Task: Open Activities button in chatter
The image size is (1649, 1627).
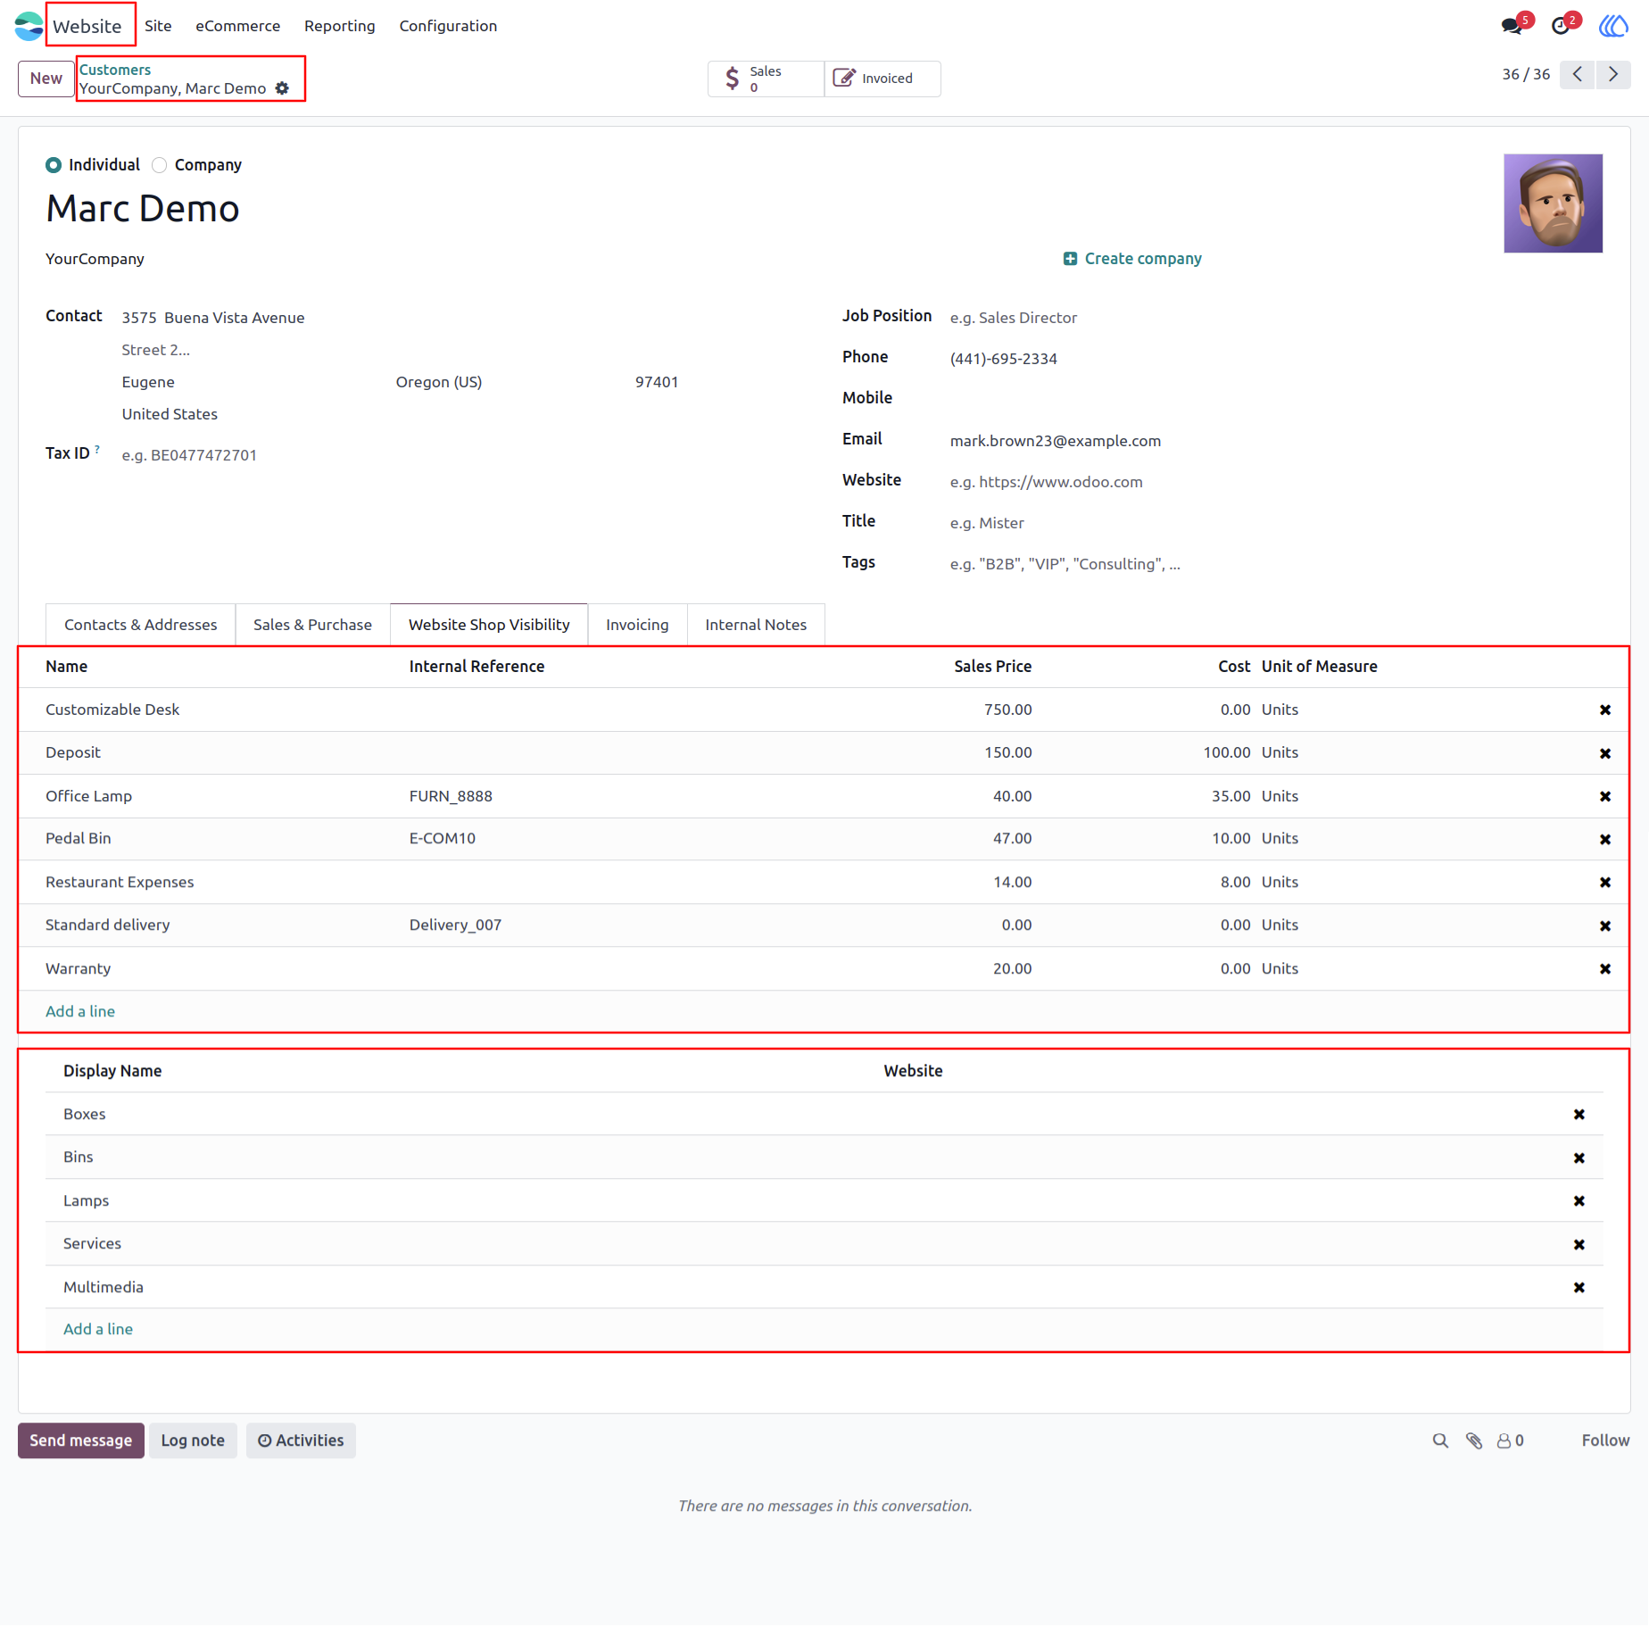Action: 301,1440
